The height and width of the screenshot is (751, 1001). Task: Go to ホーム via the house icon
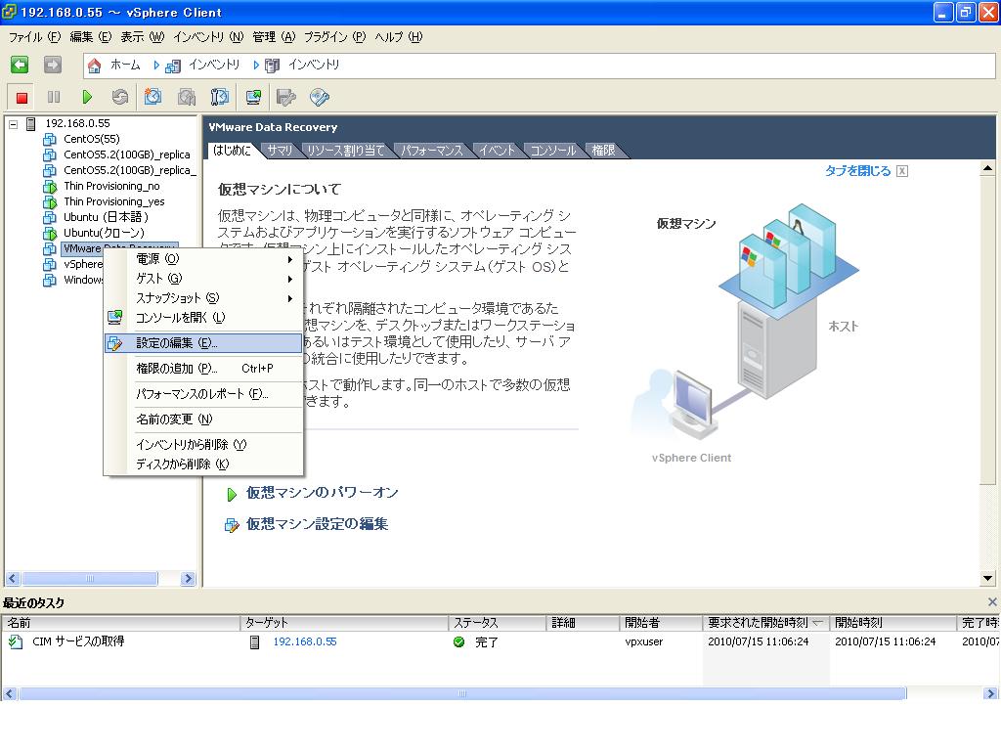[95, 66]
